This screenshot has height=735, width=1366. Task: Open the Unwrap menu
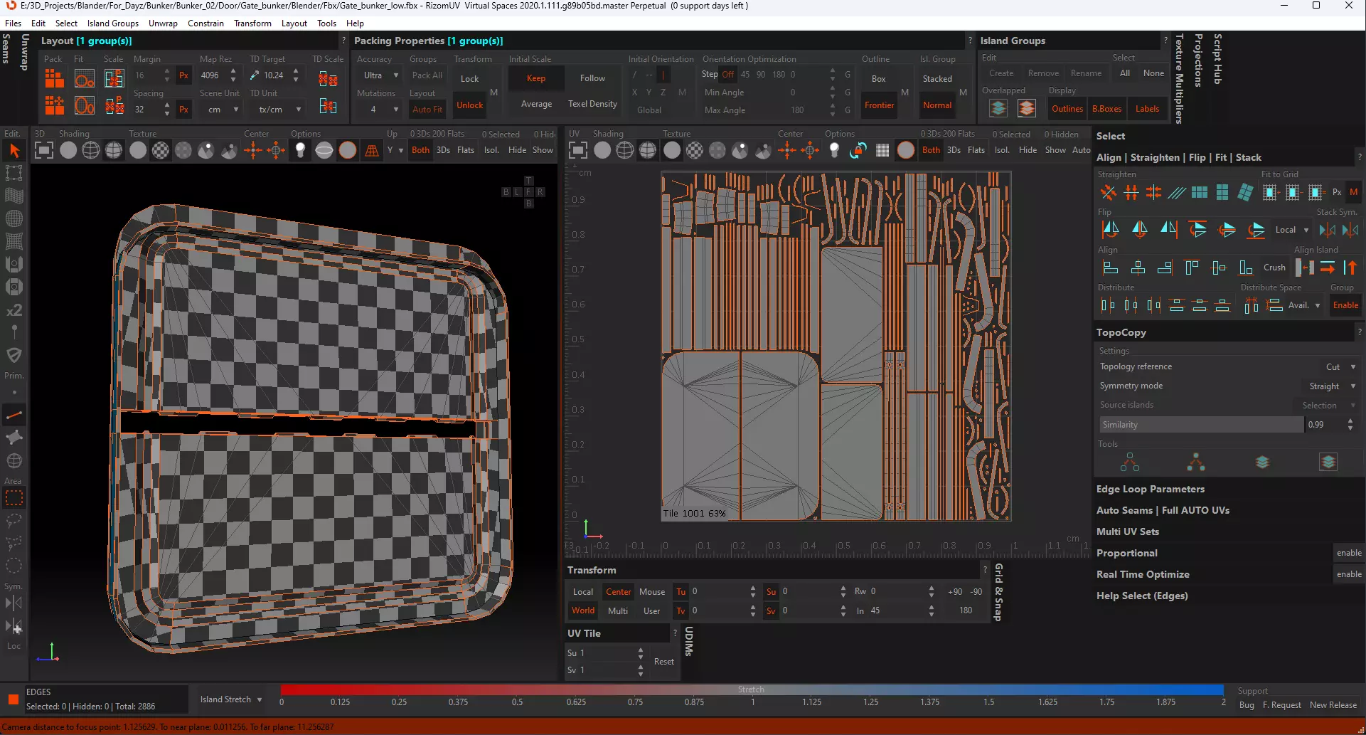pos(163,23)
